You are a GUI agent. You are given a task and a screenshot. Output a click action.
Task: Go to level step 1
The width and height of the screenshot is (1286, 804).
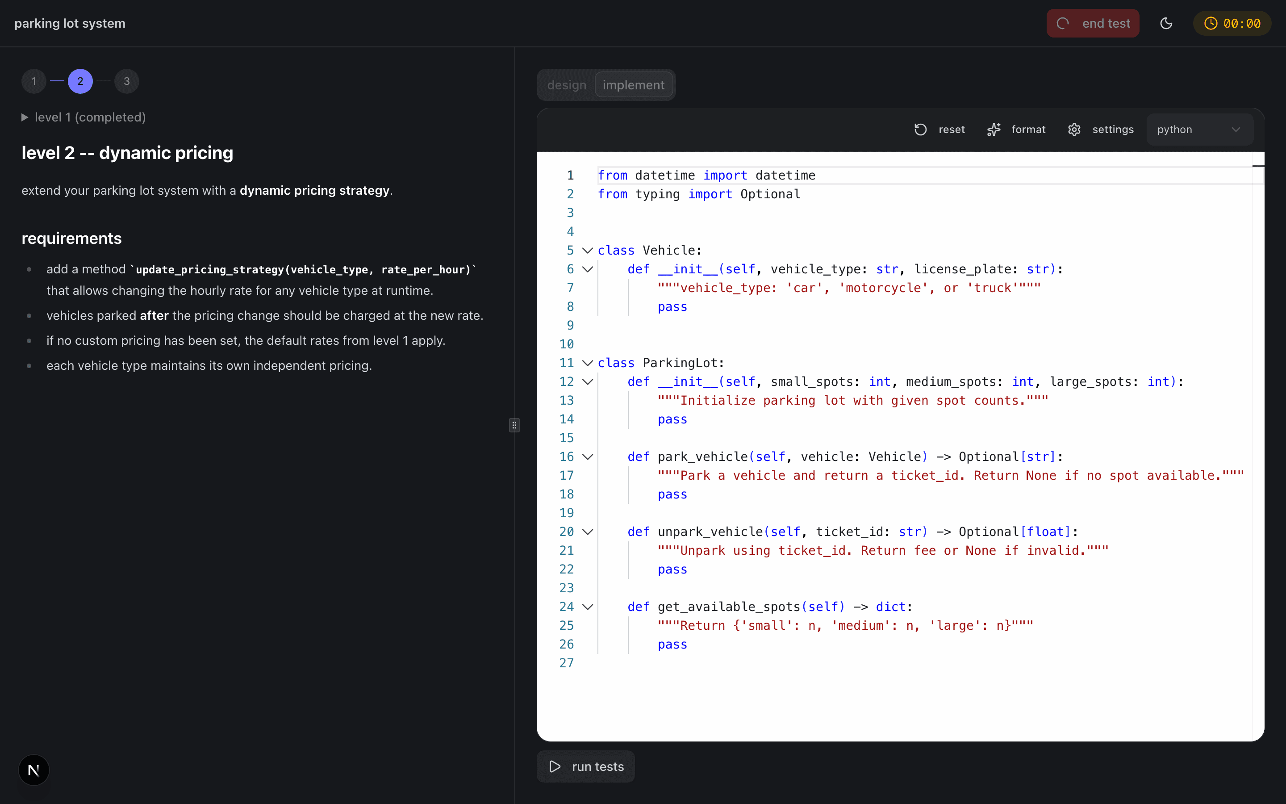pos(34,81)
